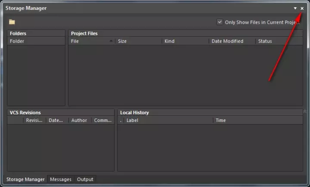Sort Local History by Time column
310x187 pixels.
tap(257, 121)
